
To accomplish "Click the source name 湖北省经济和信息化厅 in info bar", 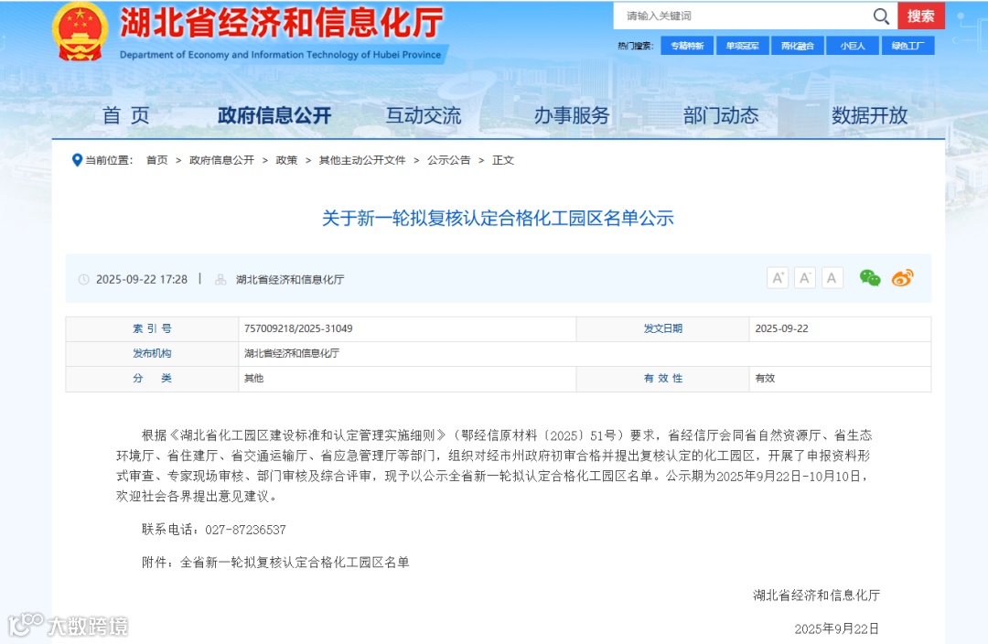I will 290,279.
